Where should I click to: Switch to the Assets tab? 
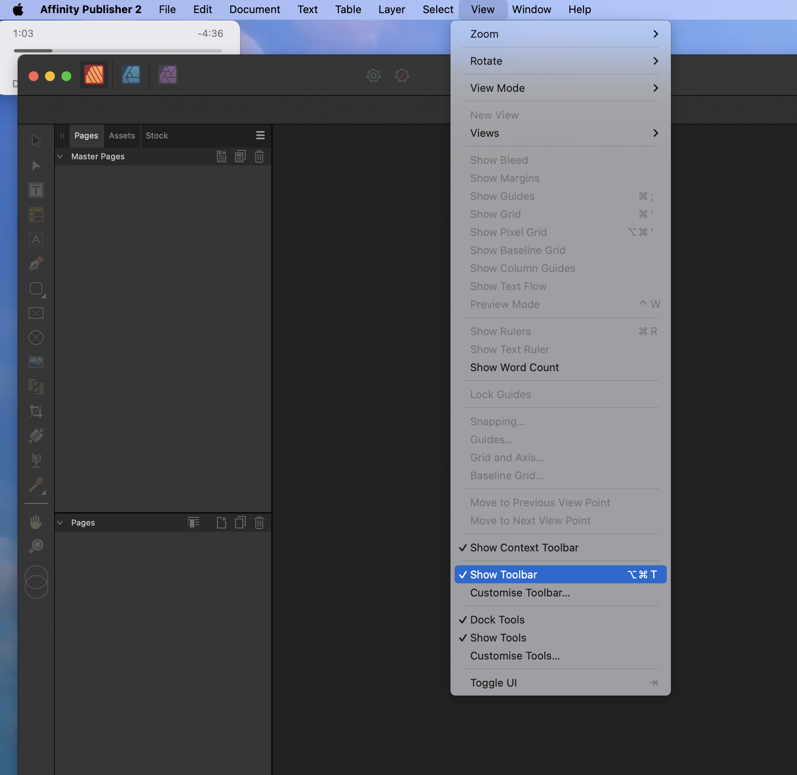tap(122, 136)
